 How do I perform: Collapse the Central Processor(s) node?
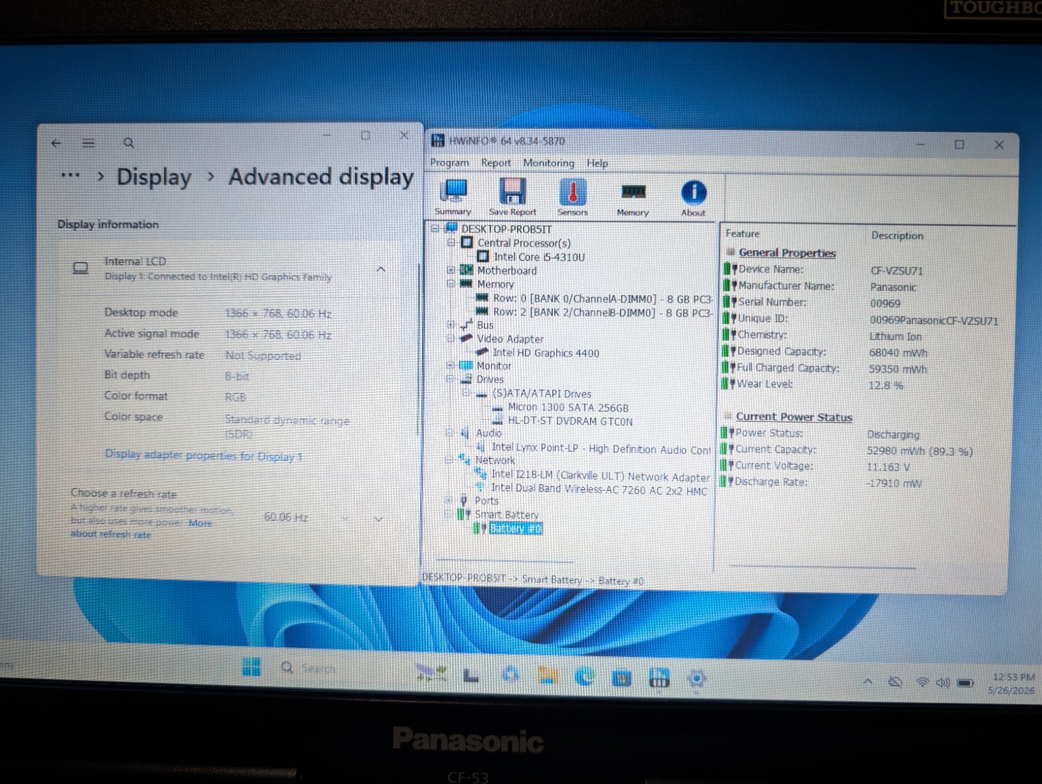click(451, 242)
